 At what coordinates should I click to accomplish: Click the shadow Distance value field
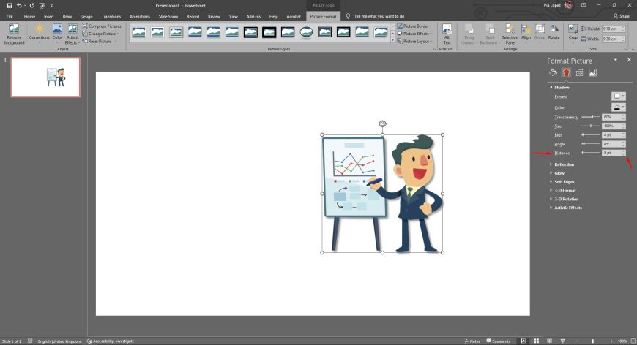[x=611, y=153]
